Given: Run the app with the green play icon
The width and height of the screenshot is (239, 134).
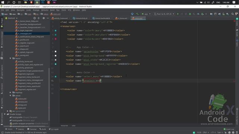Looking at the screenshot, I should pos(178,14).
